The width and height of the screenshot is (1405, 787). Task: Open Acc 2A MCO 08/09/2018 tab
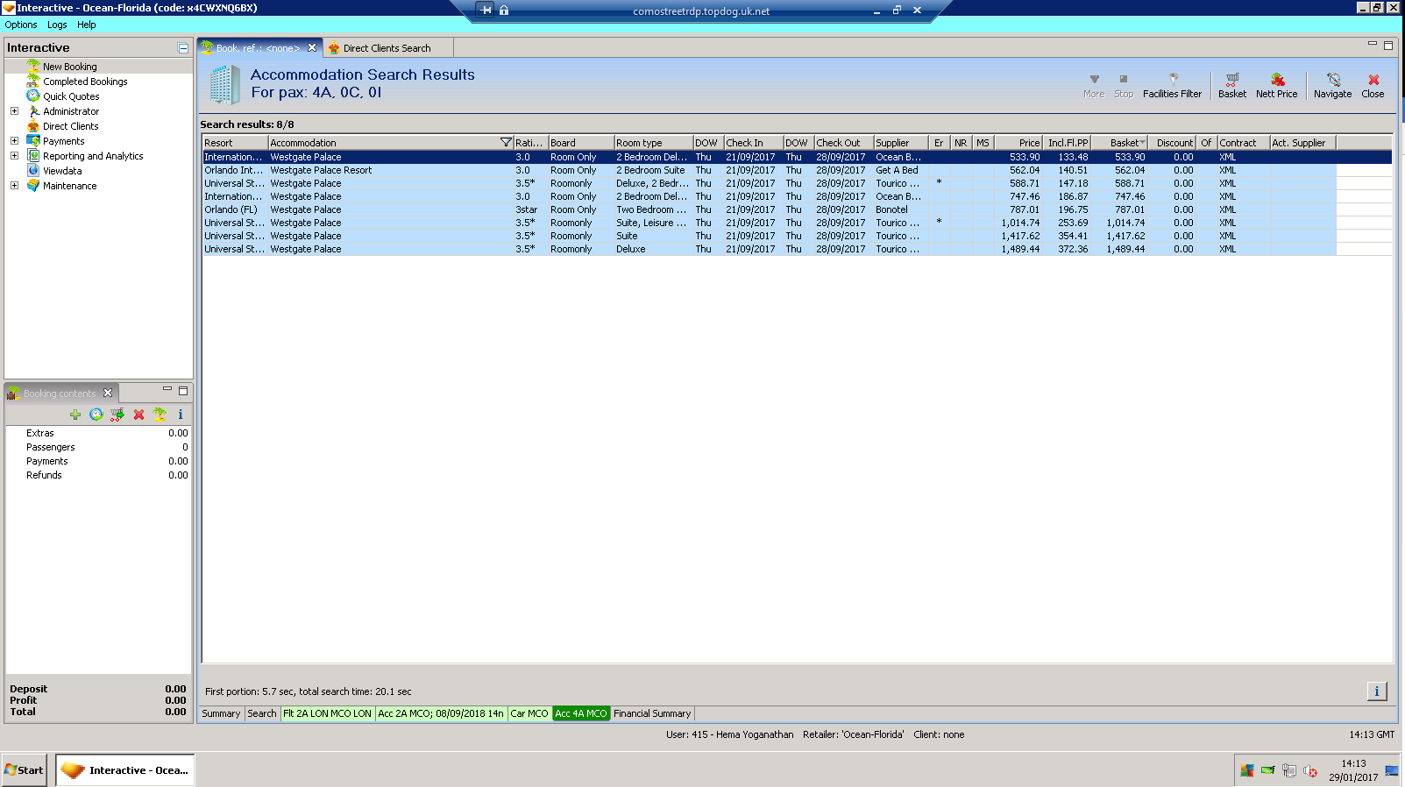tap(441, 713)
